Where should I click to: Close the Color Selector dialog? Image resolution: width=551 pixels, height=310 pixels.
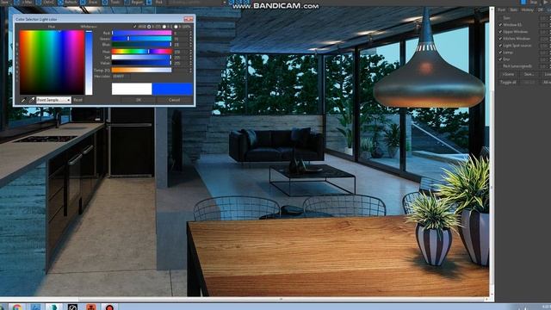coord(189,19)
